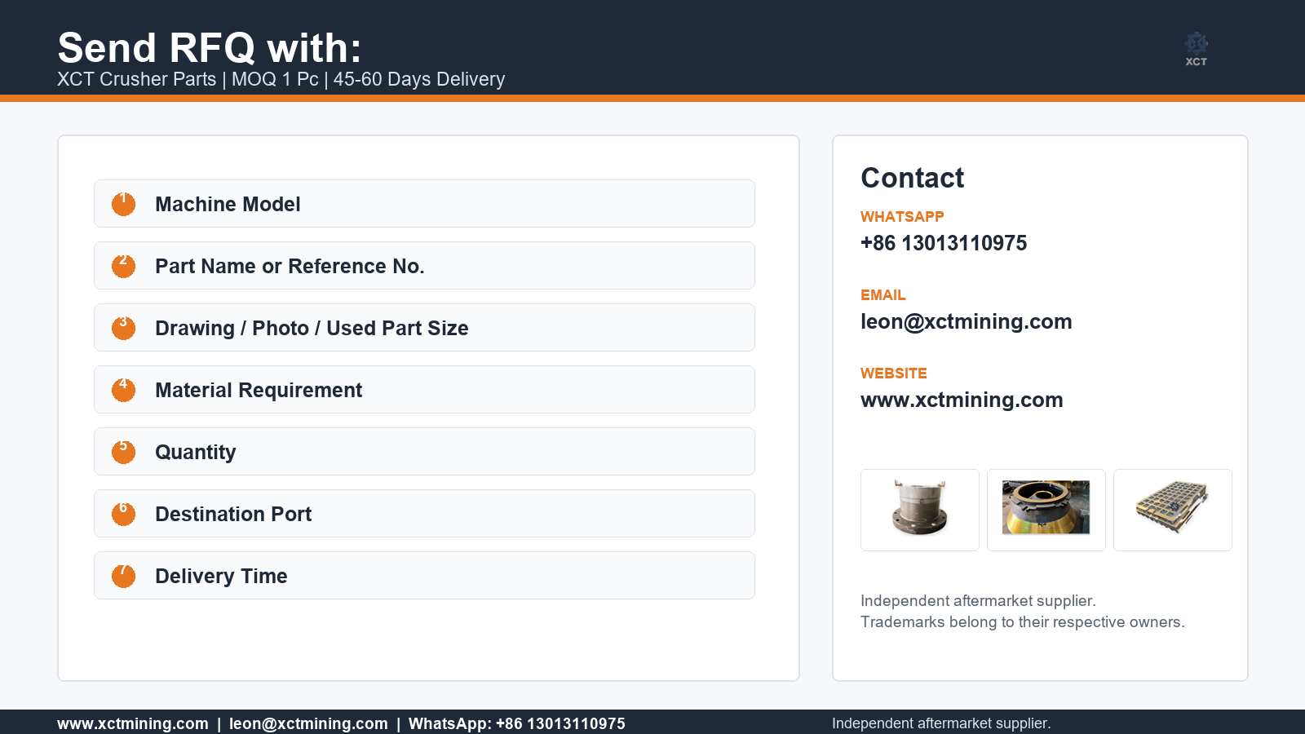Image resolution: width=1305 pixels, height=734 pixels.
Task: Open the grid plate part thumbnail
Action: coord(1173,510)
